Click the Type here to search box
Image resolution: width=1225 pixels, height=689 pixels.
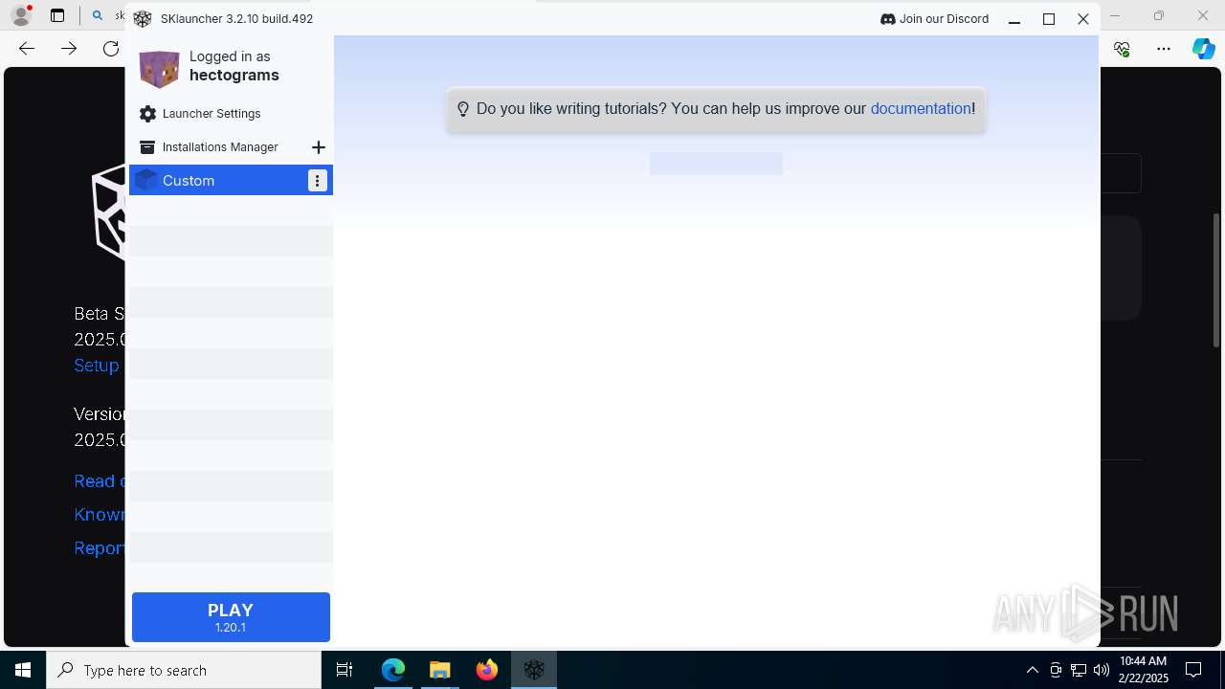184,670
